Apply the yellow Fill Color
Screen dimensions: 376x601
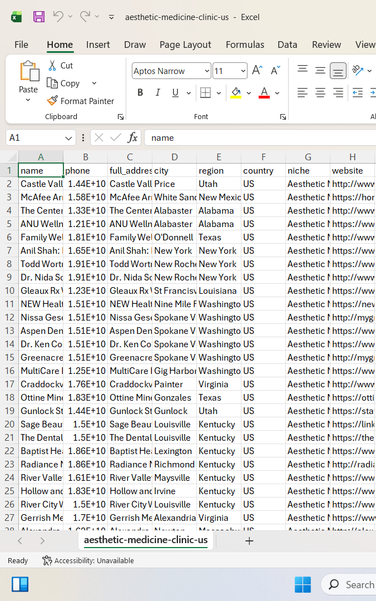(x=236, y=92)
